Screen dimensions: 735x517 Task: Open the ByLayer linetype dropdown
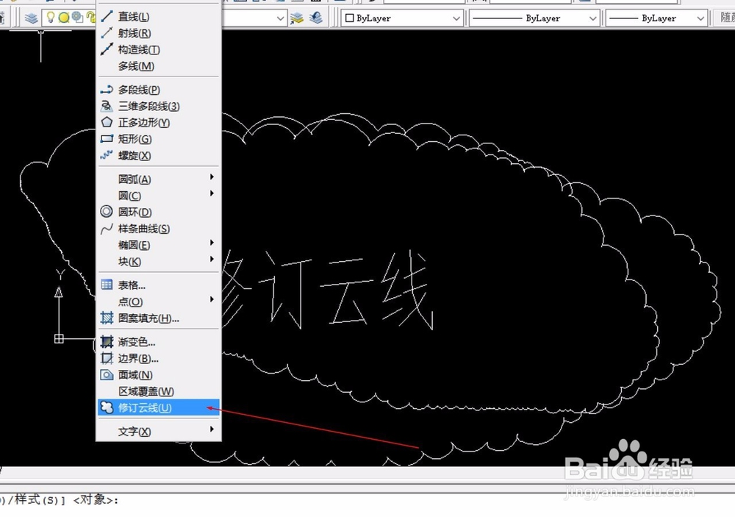point(534,18)
